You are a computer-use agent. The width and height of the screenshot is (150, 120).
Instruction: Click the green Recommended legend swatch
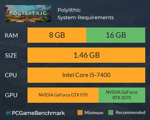point(111,112)
